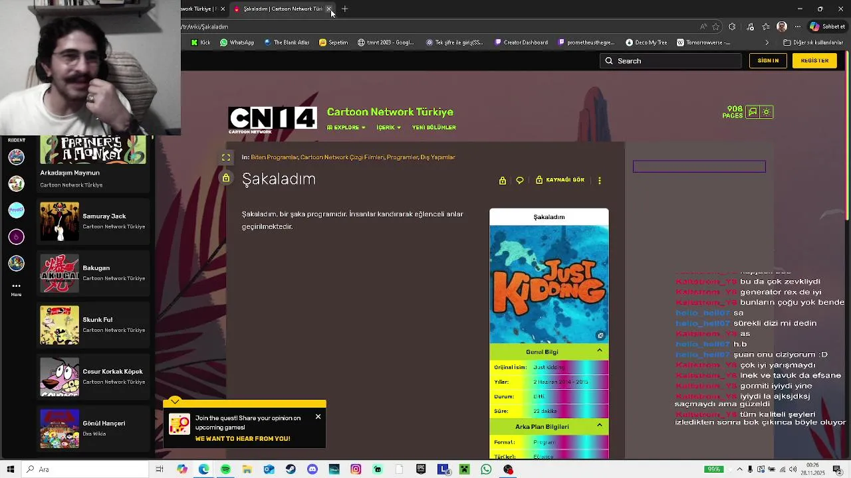Open the Kick bookmark
The width and height of the screenshot is (851, 478).
tap(200, 42)
